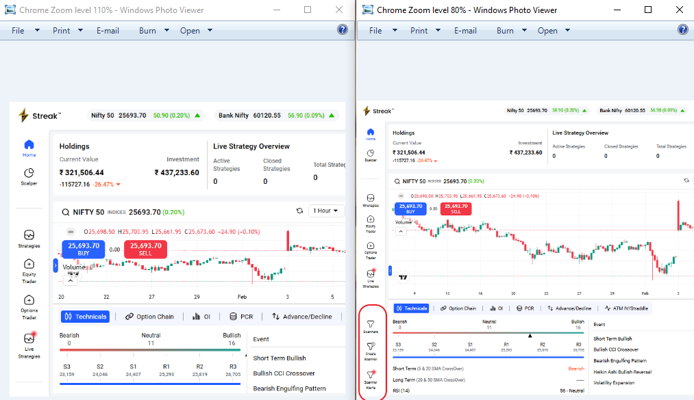Click the Equity Trader icon in the 110% window
The width and height of the screenshot is (694, 400).
point(29,264)
